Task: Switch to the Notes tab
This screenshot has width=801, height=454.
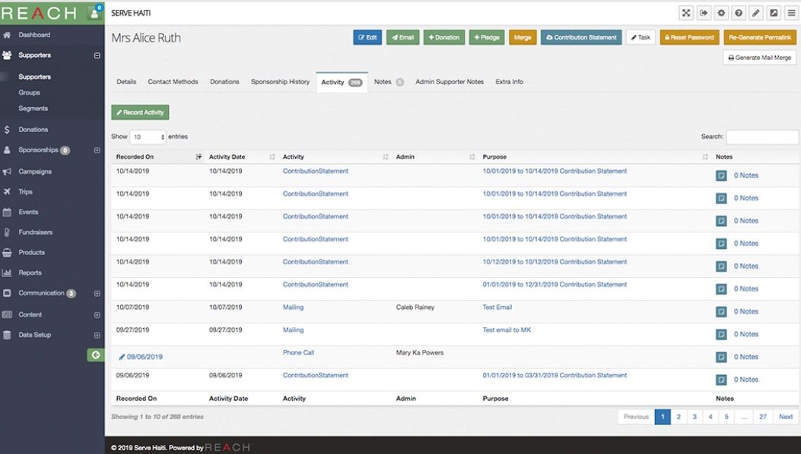Action: pos(388,82)
